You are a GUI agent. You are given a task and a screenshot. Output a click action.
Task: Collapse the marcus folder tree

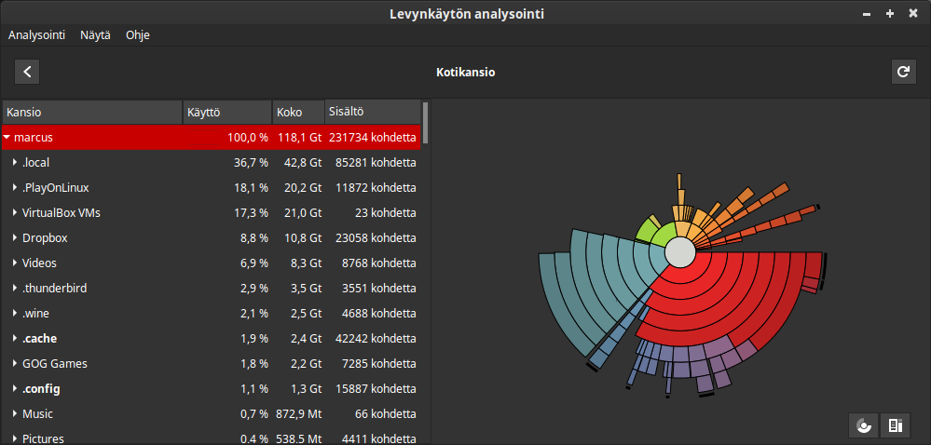point(7,138)
